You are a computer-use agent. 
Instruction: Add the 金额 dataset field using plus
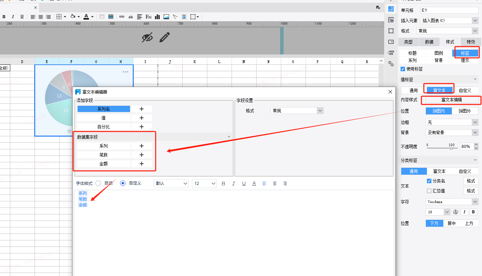coord(142,164)
